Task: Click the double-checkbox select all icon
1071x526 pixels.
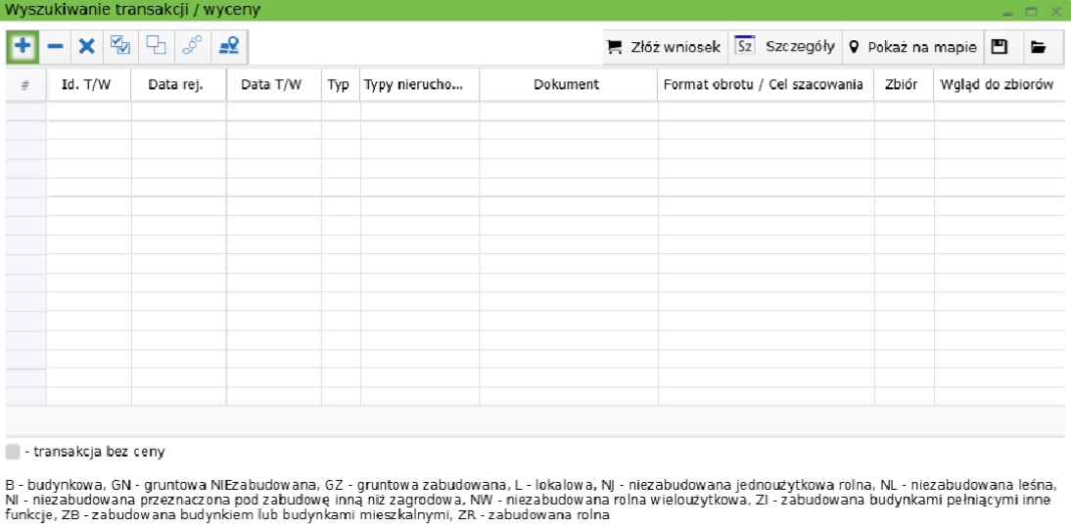Action: pyautogui.click(x=121, y=46)
